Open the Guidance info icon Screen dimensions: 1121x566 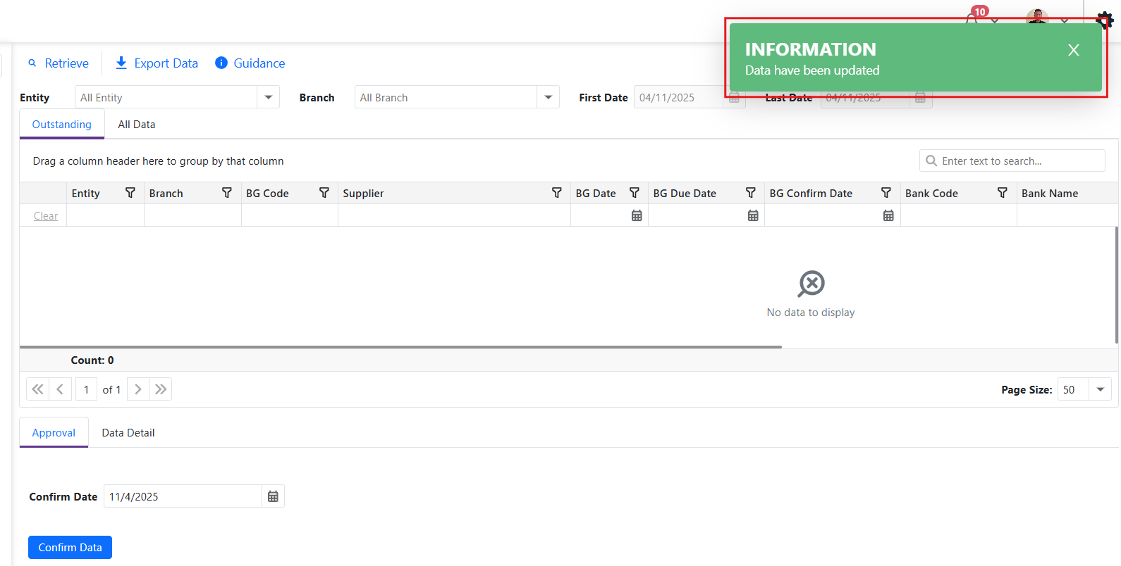[221, 63]
